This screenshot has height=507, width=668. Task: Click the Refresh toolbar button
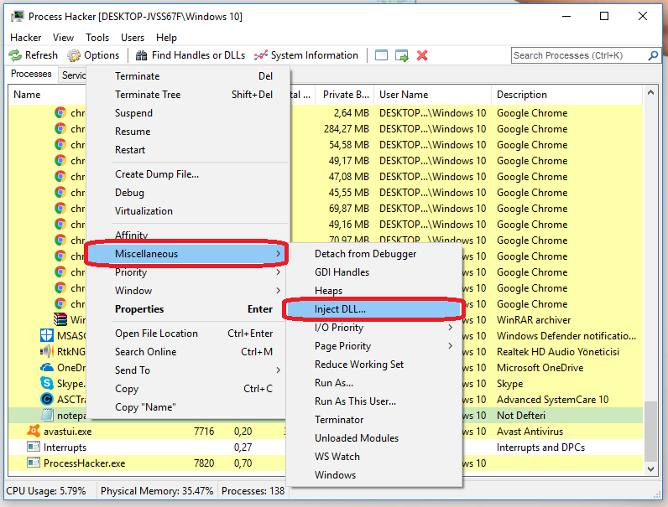coord(34,55)
